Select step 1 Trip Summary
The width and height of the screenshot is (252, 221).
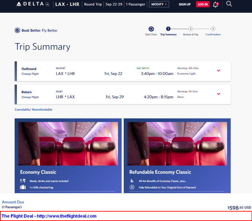[x=168, y=29]
